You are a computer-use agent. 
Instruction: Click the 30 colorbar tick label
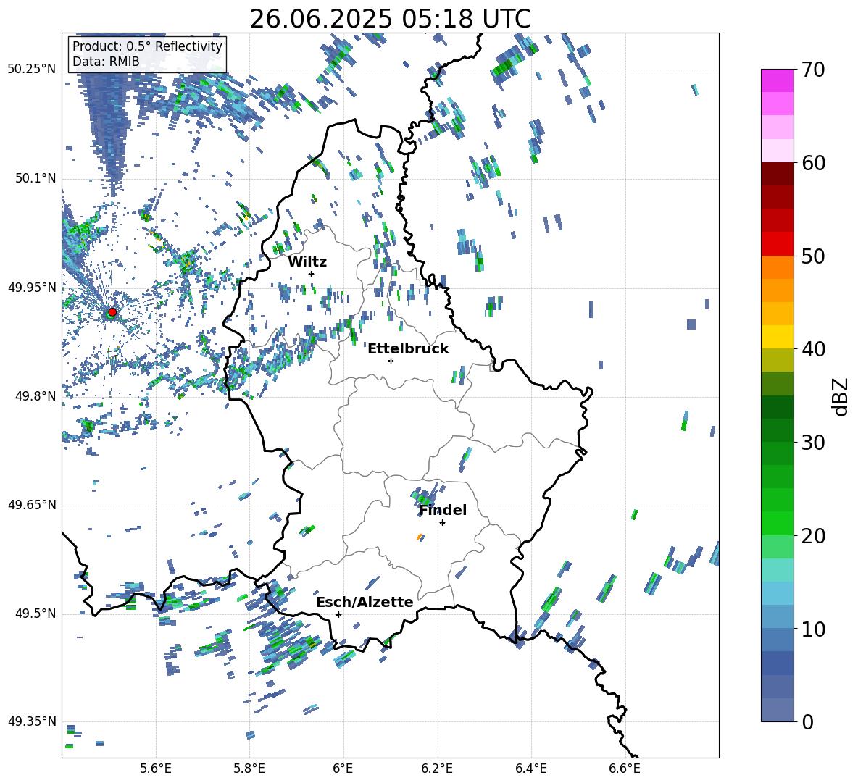(x=814, y=443)
